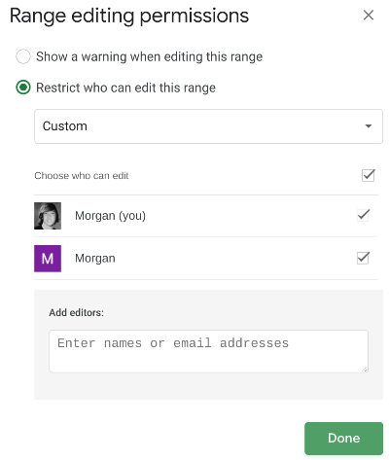Close the Range editing permissions dialog
This screenshot has width=389, height=460.
tap(369, 15)
